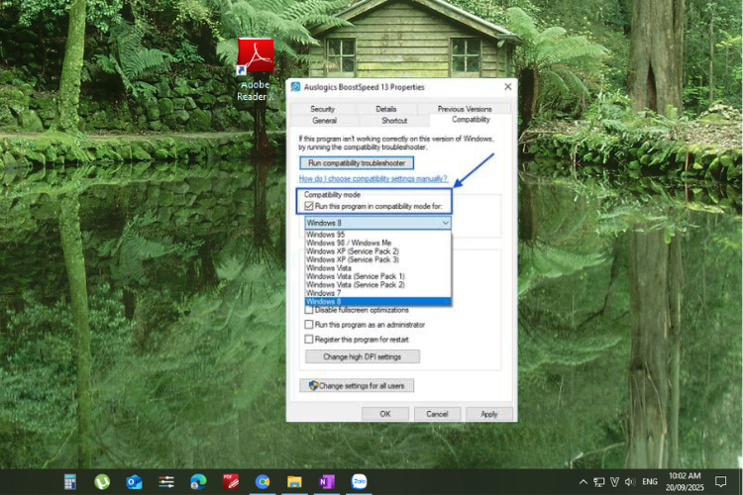Open 'How do I choose compatibility settings manually?' link
The height and width of the screenshot is (495, 743).
pyautogui.click(x=372, y=178)
